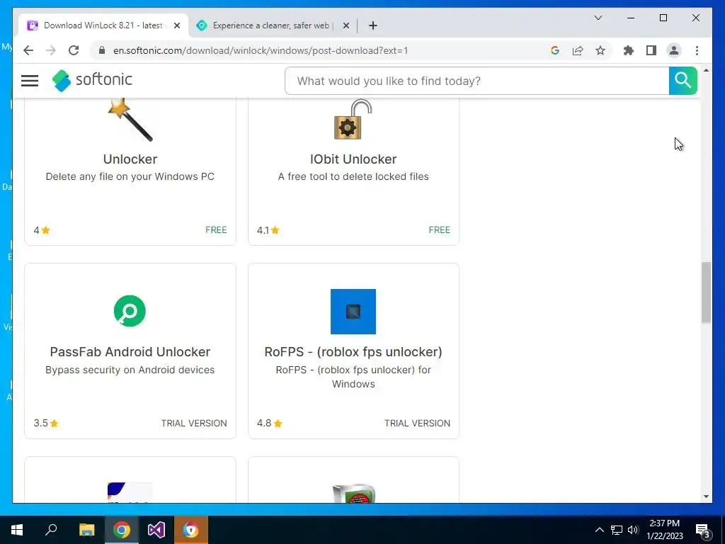725x544 pixels.
Task: Click the scrollbar down arrow
Action: pos(706,497)
